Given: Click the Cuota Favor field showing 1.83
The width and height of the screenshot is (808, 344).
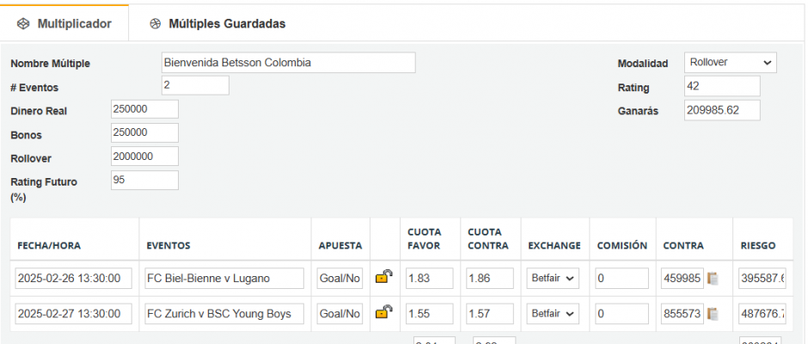Looking at the screenshot, I should 430,279.
